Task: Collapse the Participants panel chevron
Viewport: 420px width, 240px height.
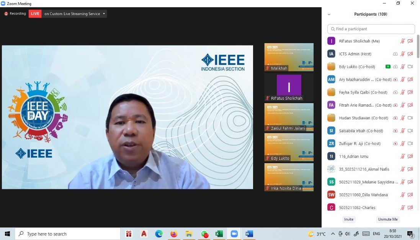Action: click(x=329, y=15)
